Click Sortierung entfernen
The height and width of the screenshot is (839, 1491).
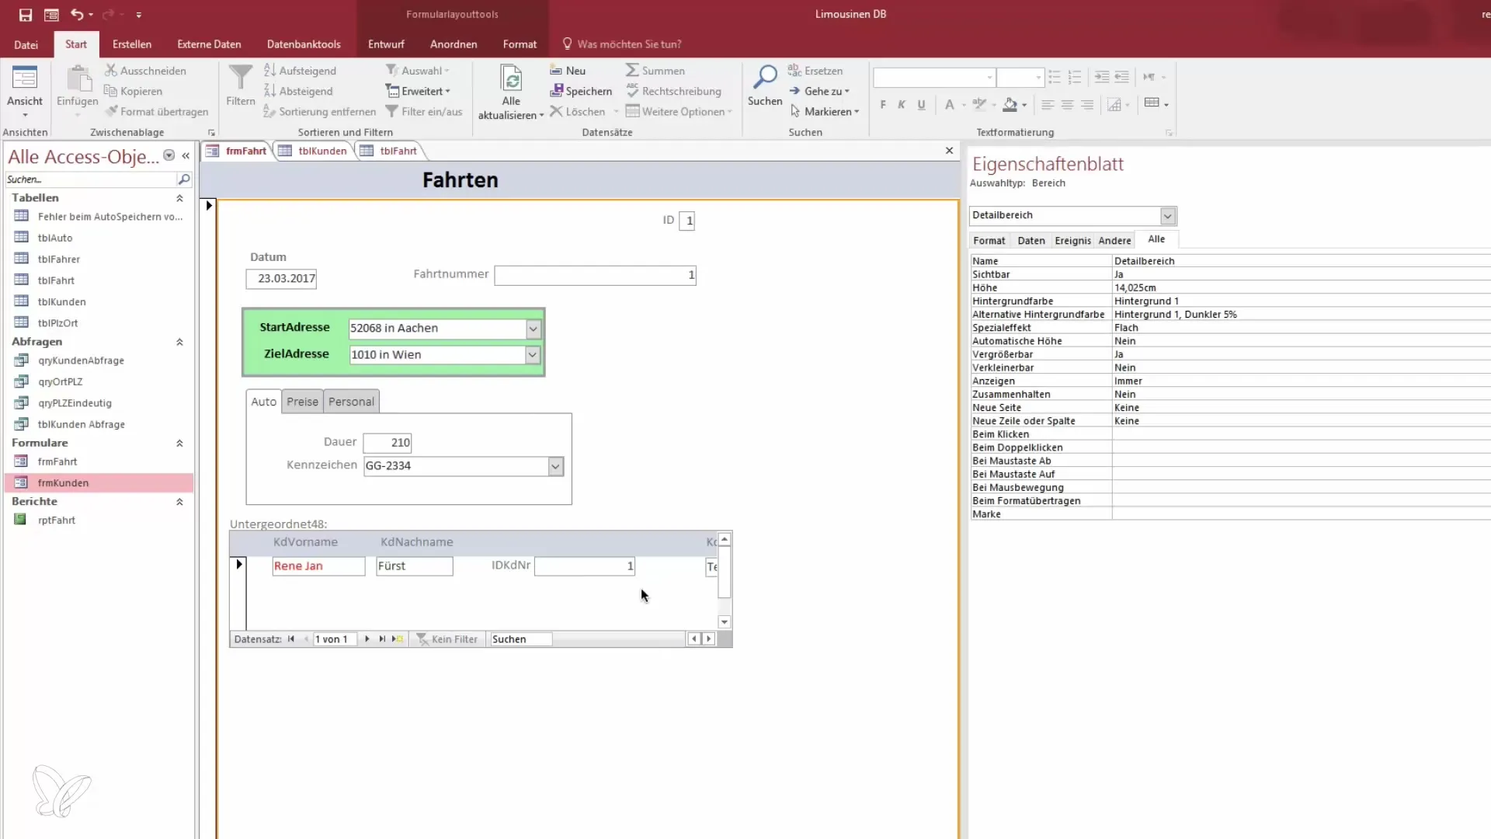point(320,111)
